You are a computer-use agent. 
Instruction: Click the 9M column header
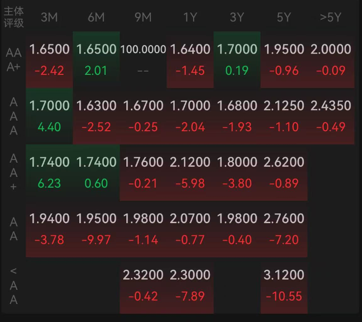[x=143, y=18]
